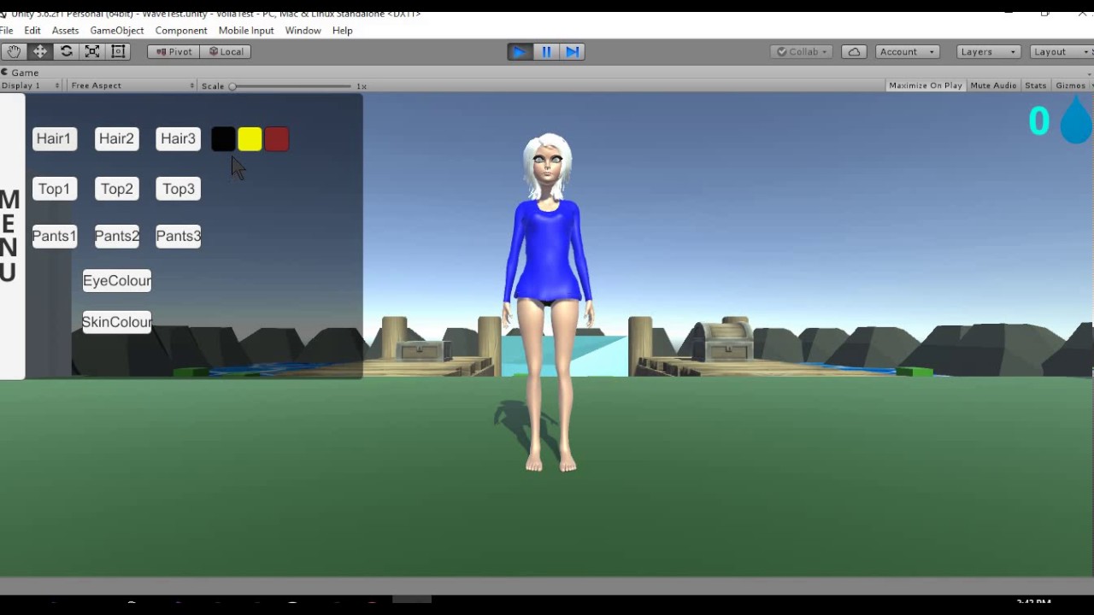Open the Free Aspect dropdown

click(132, 85)
